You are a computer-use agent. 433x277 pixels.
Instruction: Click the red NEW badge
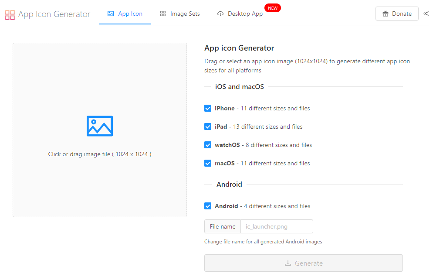tap(273, 8)
